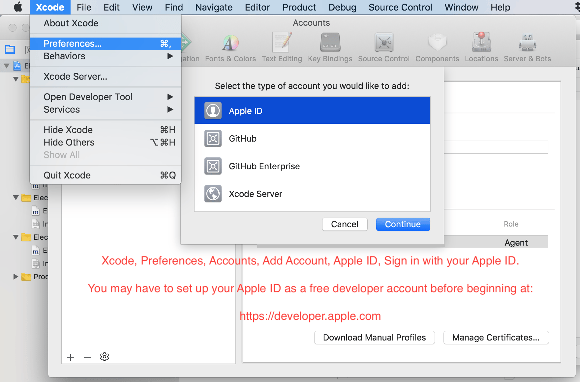Select GitHub Enterprise account type

pyautogui.click(x=312, y=166)
